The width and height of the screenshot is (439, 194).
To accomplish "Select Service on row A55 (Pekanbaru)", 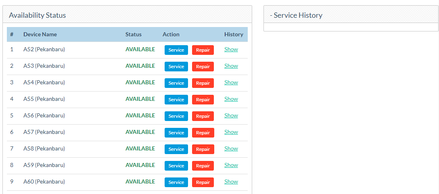I will 176,100.
